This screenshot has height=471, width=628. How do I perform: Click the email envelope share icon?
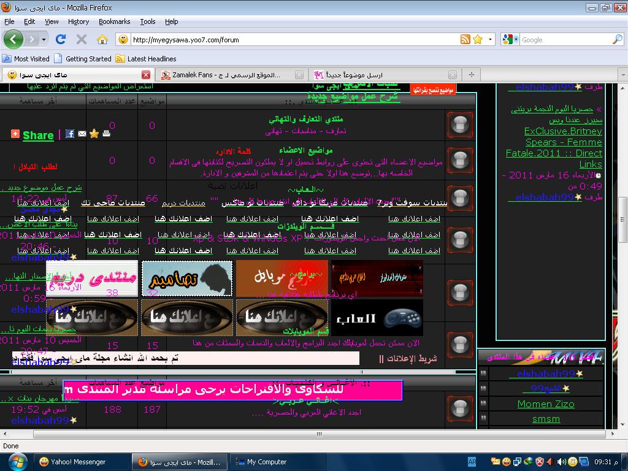pyautogui.click(x=82, y=134)
